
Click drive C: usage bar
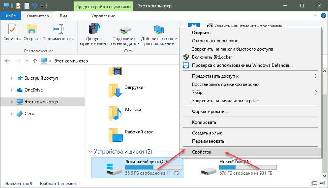pyautogui.click(x=153, y=167)
